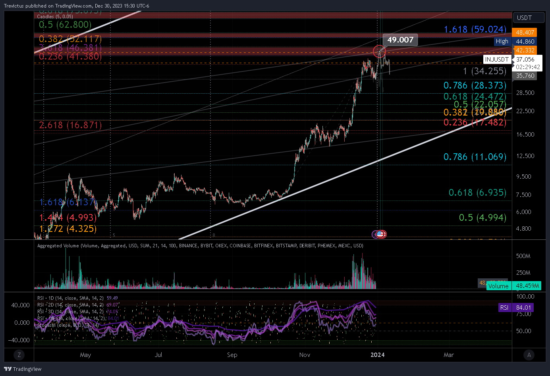Click the orange 42.332 price tag
Screen dimensions: 550x376
(525, 50)
